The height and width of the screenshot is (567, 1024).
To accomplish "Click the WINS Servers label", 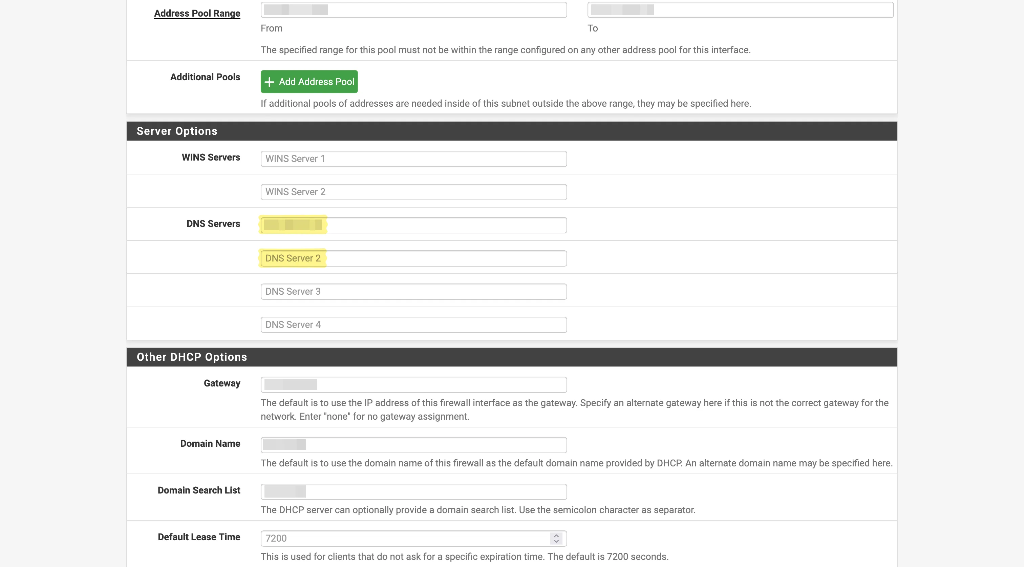I will [x=211, y=157].
